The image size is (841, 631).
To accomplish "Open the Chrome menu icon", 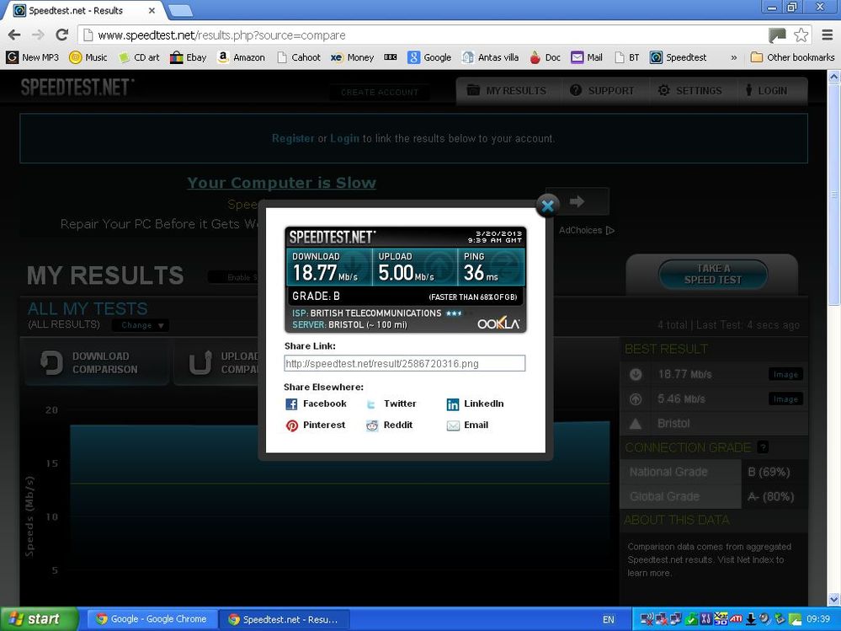I will [828, 35].
